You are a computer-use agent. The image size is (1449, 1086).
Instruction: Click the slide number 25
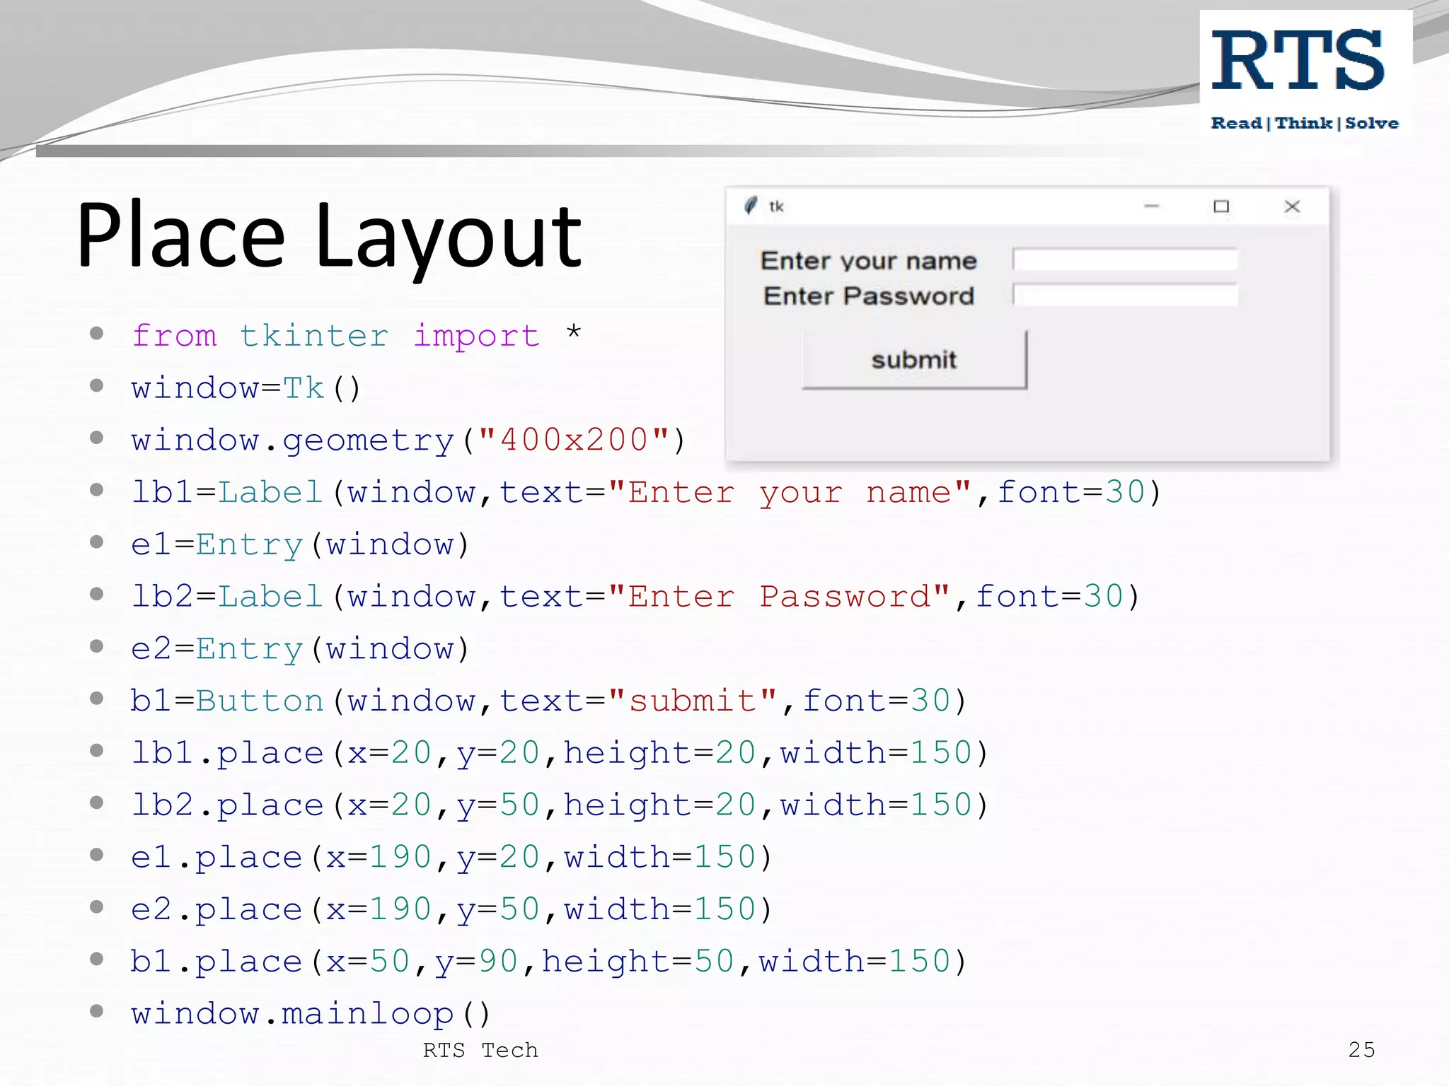click(x=1361, y=1049)
